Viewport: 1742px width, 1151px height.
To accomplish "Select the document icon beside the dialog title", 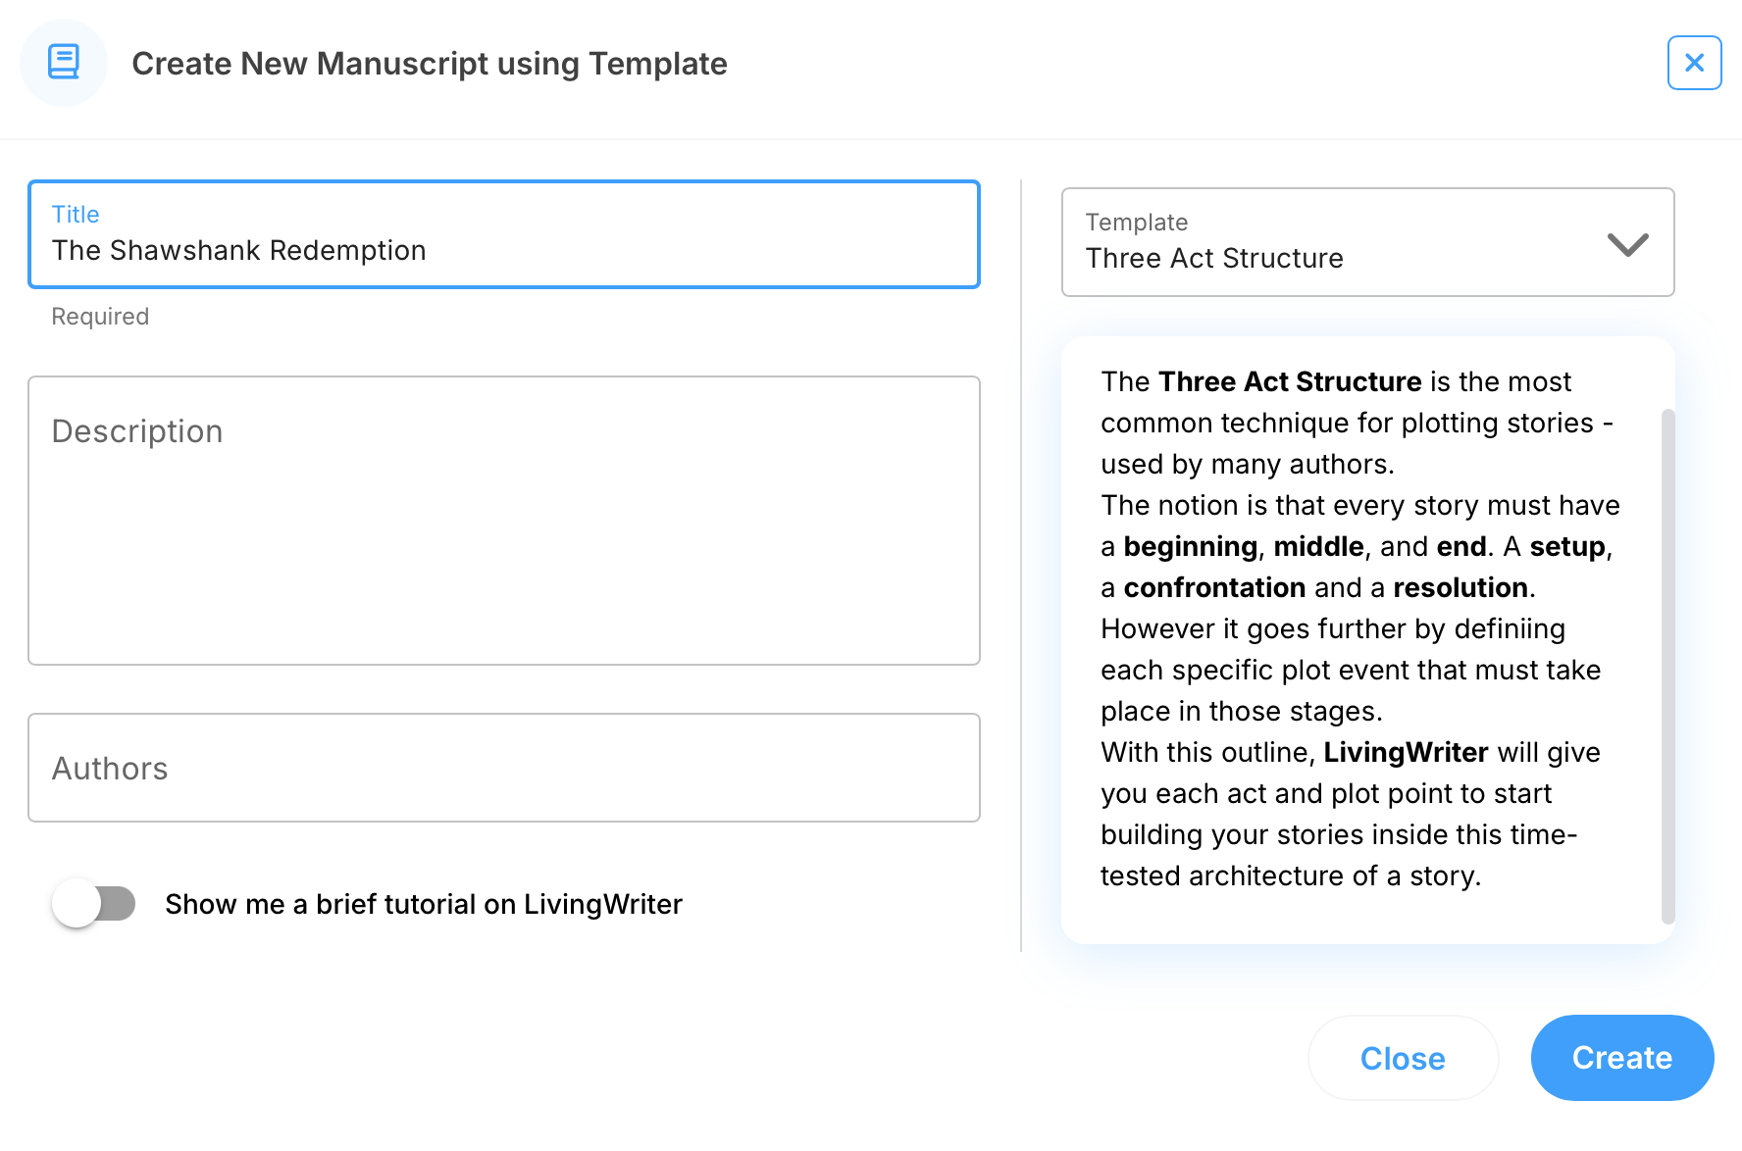I will [63, 62].
